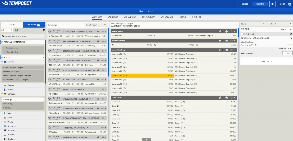Click the Place Bets! button
293x141 pixels.
tap(266, 61)
